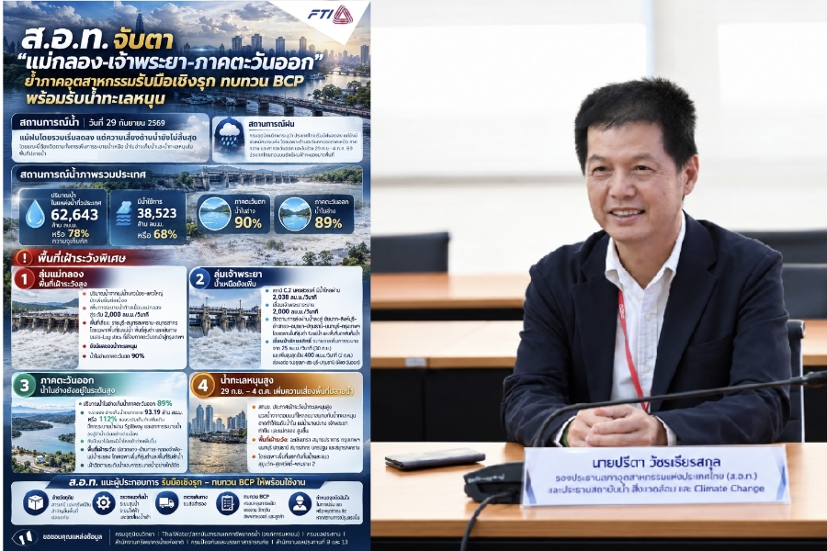Click the "สถานการณ์น้ำภาพรวมประเทศ" heading
The image size is (827, 551).
pos(83,174)
